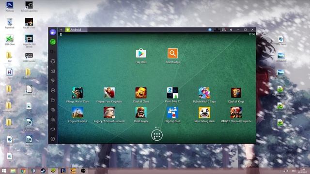The image size is (310, 174).
Task: Click the blue upgrade icon in title bar
Action: pyautogui.click(x=210, y=29)
